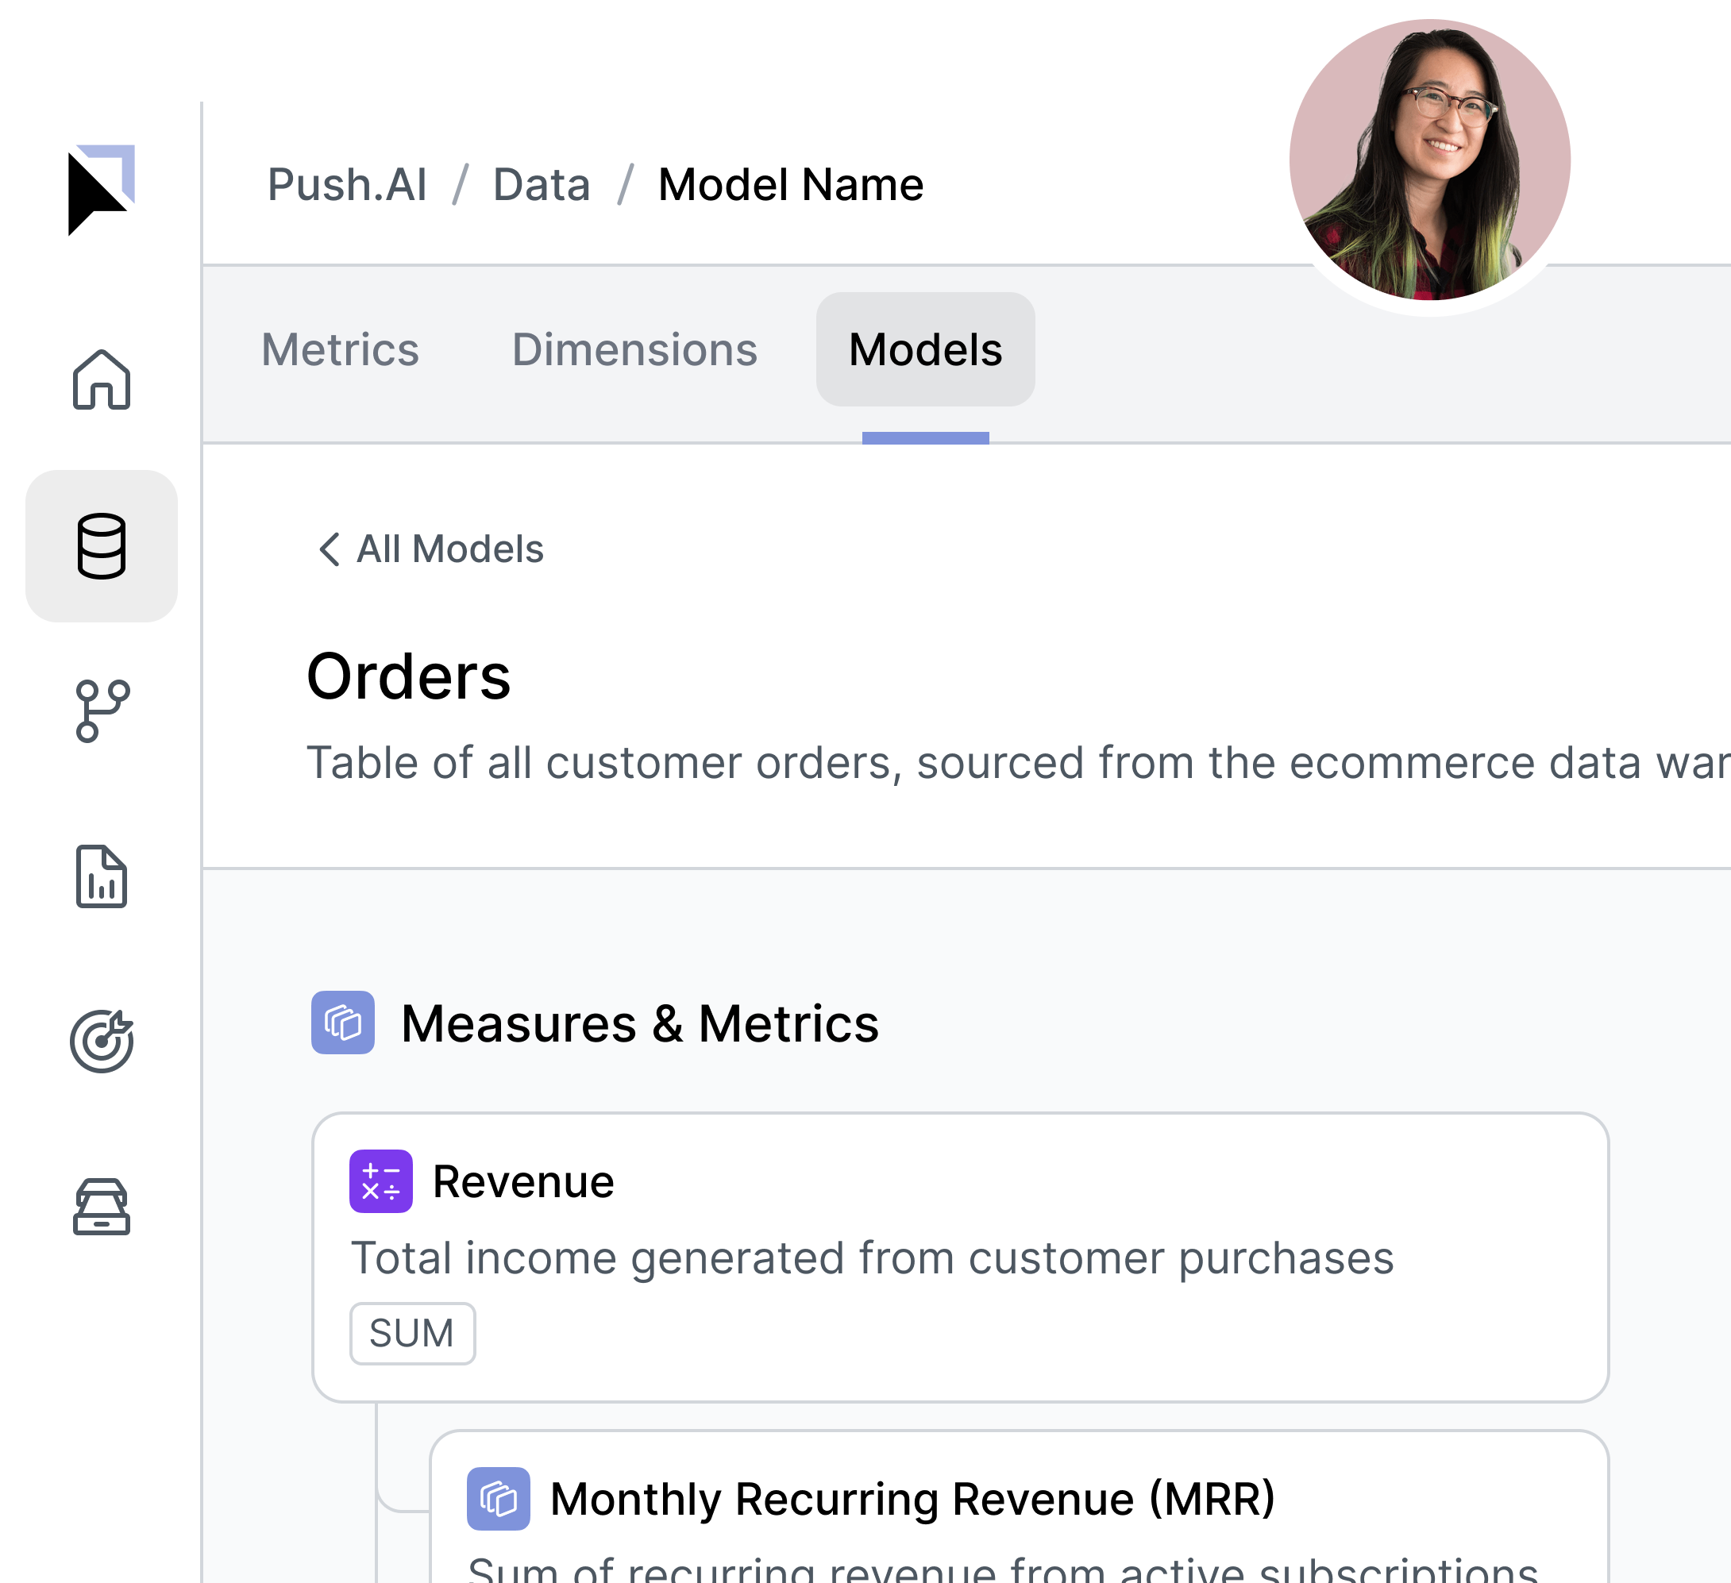Image resolution: width=1731 pixels, height=1583 pixels.
Task: Click the Push.AI breadcrumb link
Action: pos(347,184)
